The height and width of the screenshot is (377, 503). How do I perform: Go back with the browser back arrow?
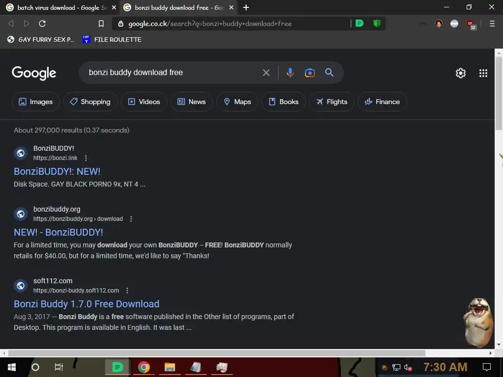(11, 24)
